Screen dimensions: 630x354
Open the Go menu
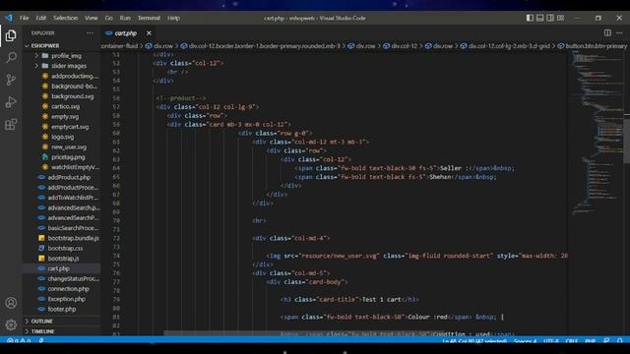pyautogui.click(x=108, y=18)
